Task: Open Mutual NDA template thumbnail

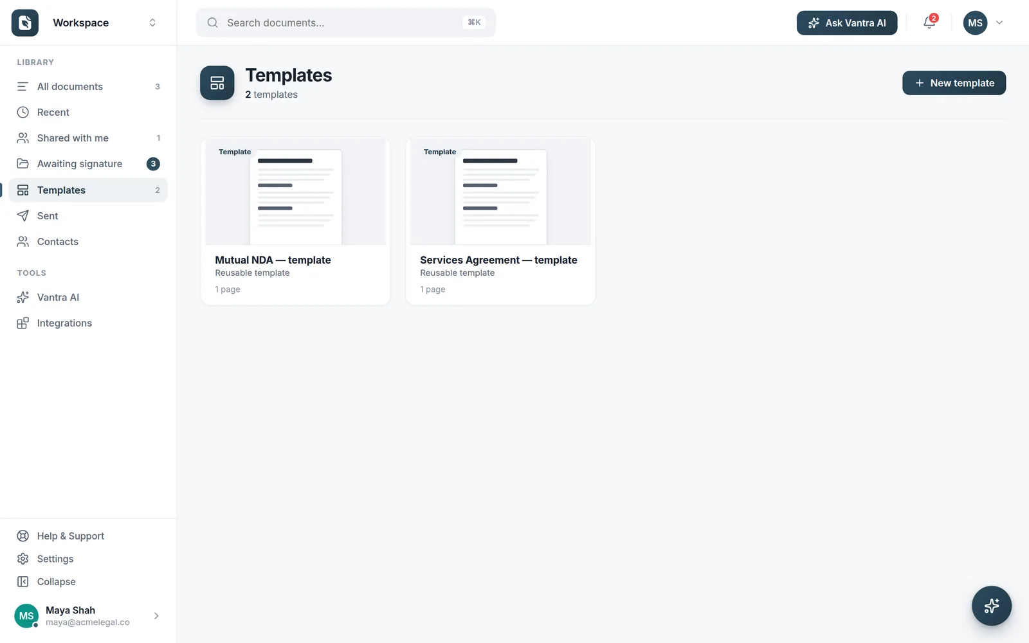Action: click(296, 192)
